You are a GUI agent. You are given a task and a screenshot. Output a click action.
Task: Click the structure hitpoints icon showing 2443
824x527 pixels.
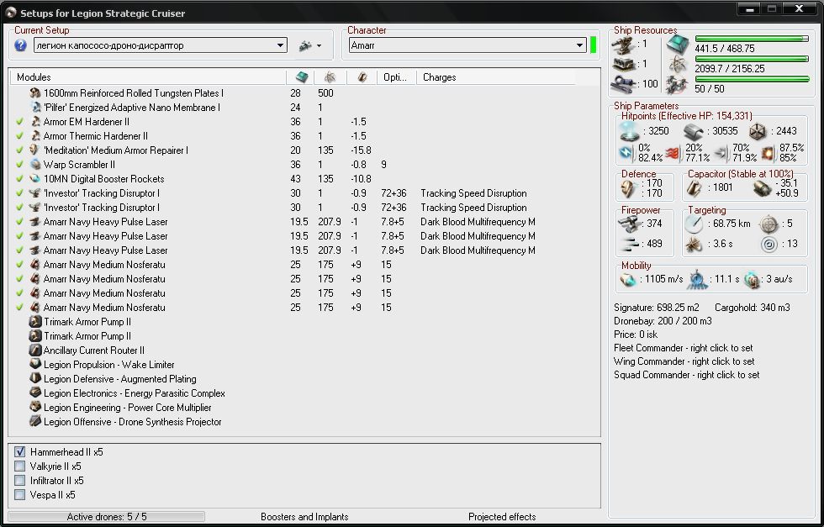(x=758, y=131)
